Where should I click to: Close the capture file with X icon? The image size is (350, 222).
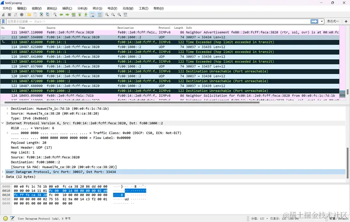pos(41,15)
